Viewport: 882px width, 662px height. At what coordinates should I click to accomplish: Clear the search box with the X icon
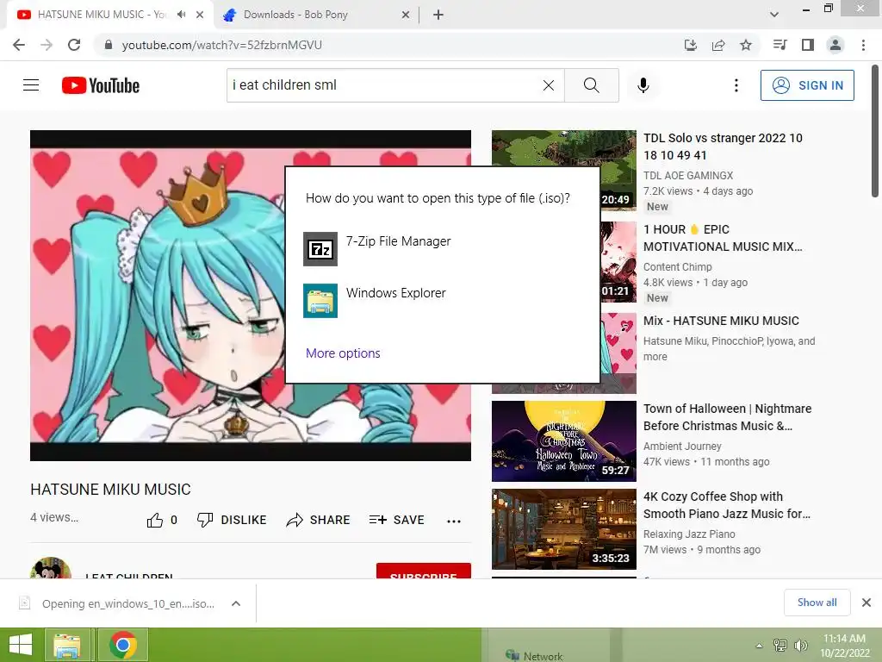[549, 85]
